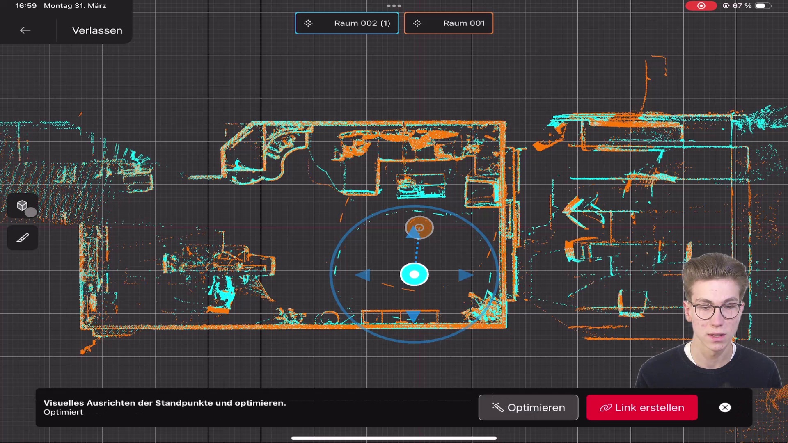
Task: Tap the 16:59 clock in status bar
Action: (26, 6)
